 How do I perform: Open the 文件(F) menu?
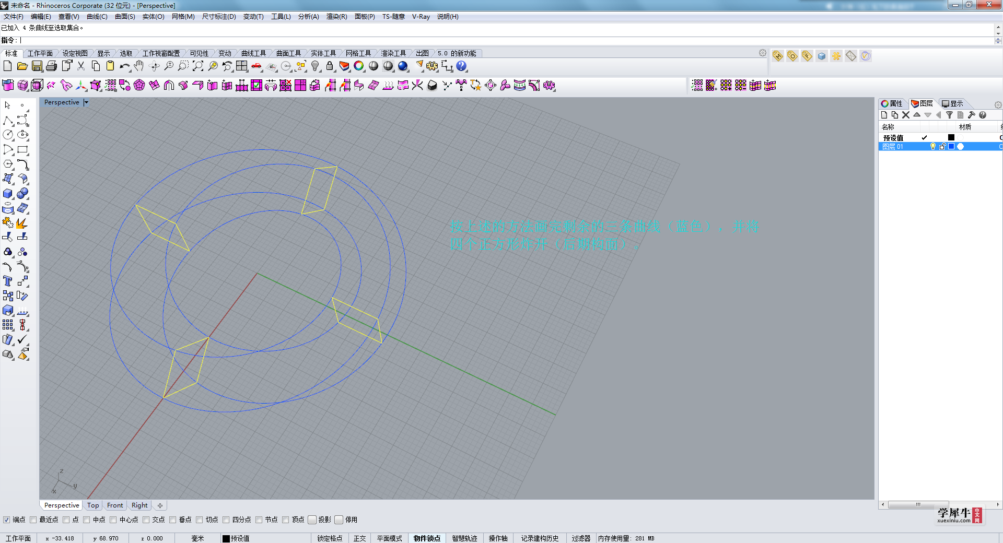tap(13, 17)
